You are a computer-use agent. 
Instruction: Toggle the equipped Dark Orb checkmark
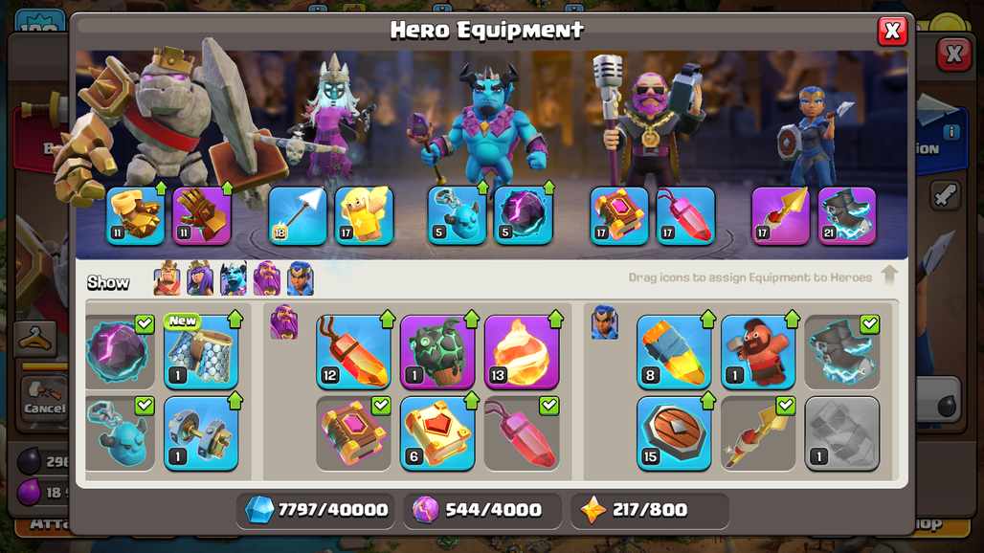[145, 324]
